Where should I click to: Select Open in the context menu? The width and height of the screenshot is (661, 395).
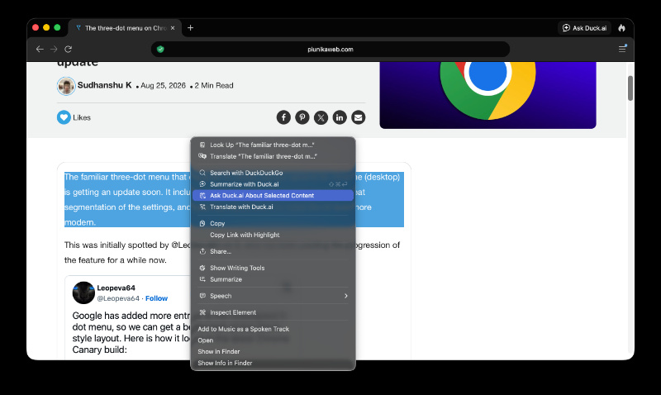[x=273, y=340]
